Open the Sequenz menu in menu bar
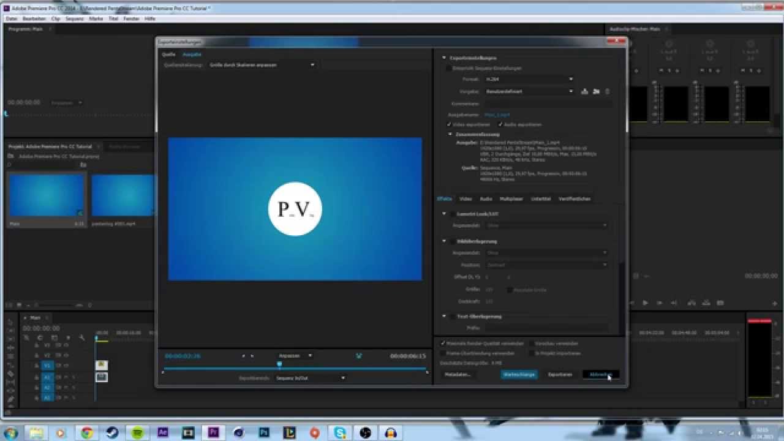The width and height of the screenshot is (784, 441). (74, 18)
